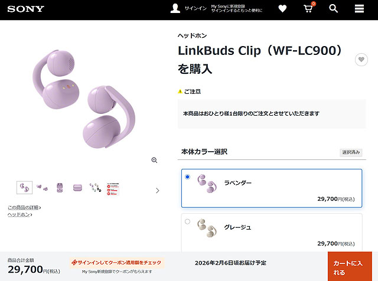Click the search magnifier icon

click(x=333, y=8)
